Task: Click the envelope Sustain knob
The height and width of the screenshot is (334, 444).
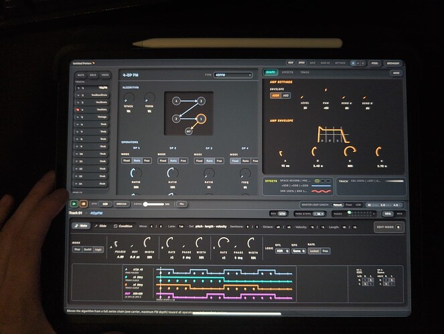Action: [x=350, y=152]
